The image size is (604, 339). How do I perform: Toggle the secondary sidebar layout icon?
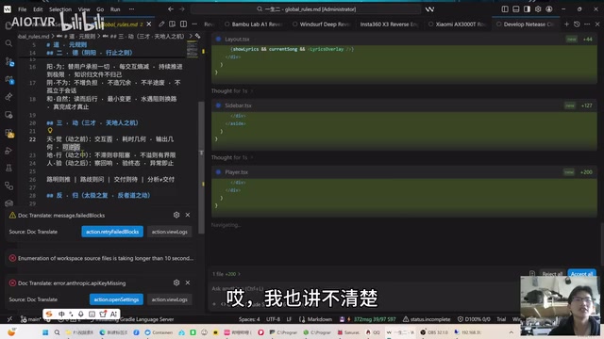point(527,9)
